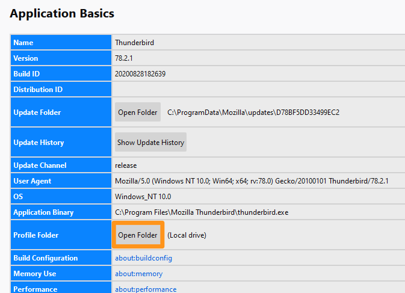Screen dimensions: 405x293
Task: Open the about:memory link
Action: click(138, 274)
